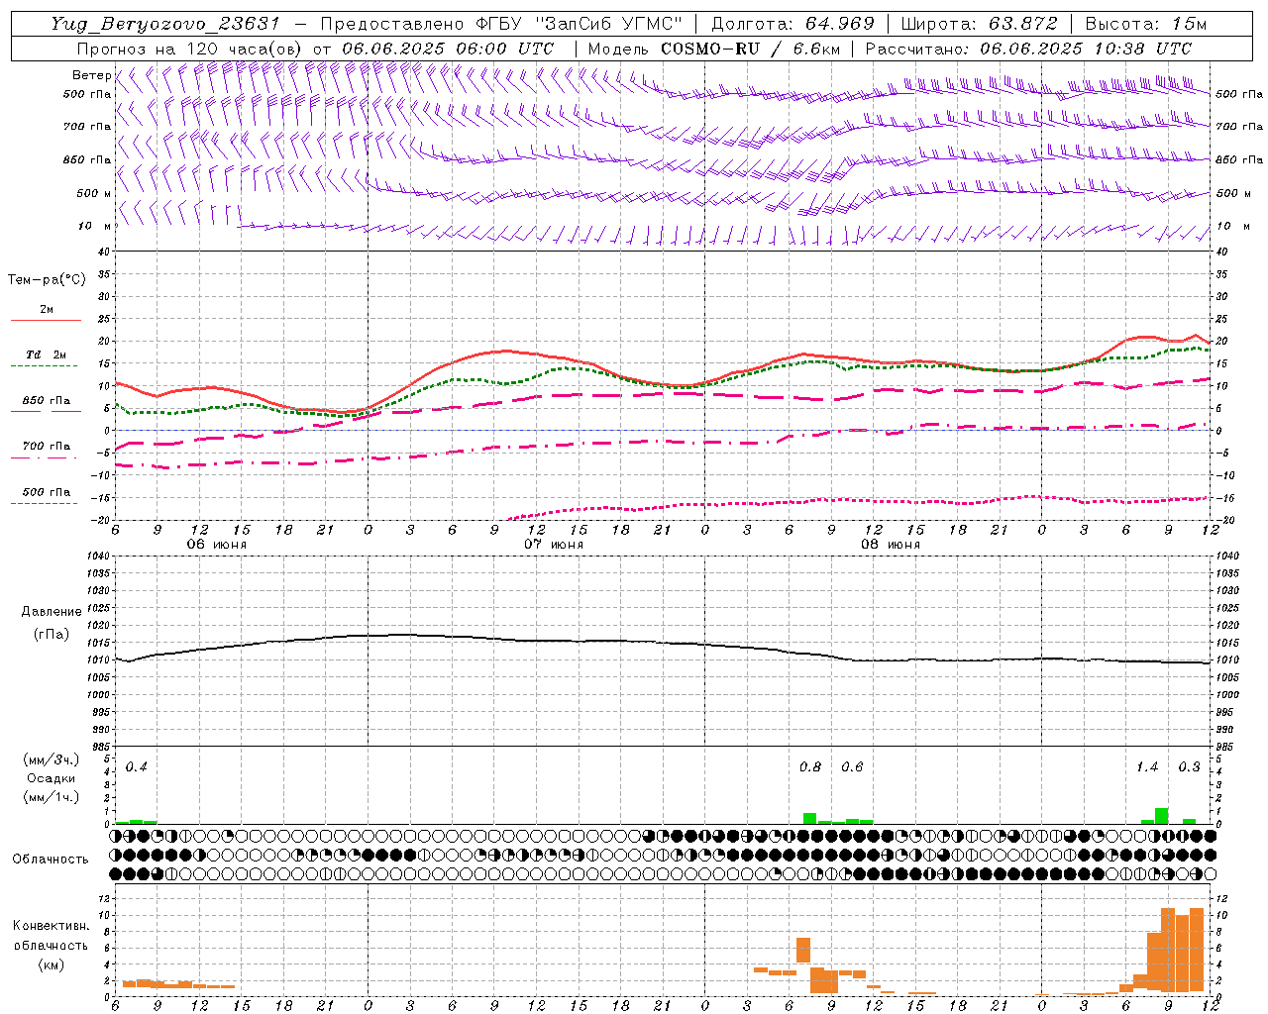Click the Давление pressure chart label

click(52, 612)
